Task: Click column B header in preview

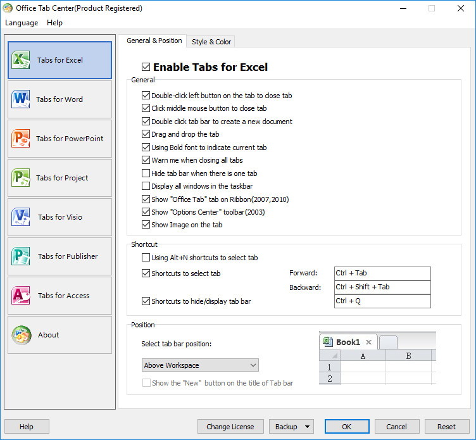Action: (409, 356)
